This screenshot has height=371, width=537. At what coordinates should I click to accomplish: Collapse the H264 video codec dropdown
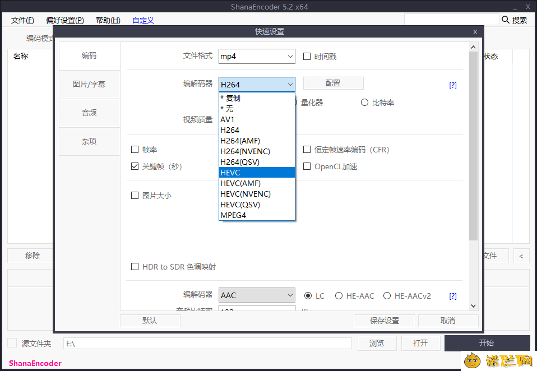[x=257, y=84]
